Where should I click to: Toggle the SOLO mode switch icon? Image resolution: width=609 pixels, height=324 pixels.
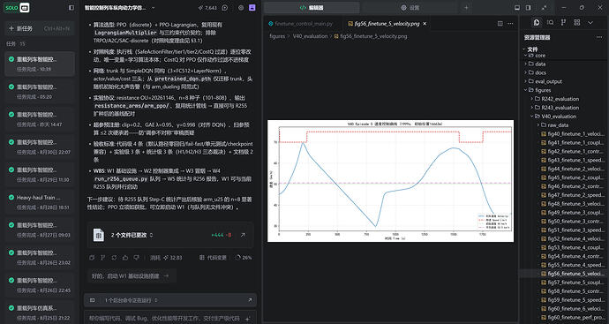24,8
